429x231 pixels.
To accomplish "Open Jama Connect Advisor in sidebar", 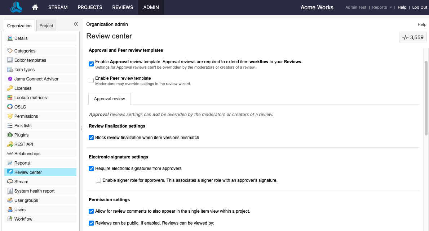I will coord(40,79).
